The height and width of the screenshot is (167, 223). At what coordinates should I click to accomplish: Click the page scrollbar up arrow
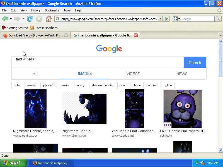pos(220,41)
